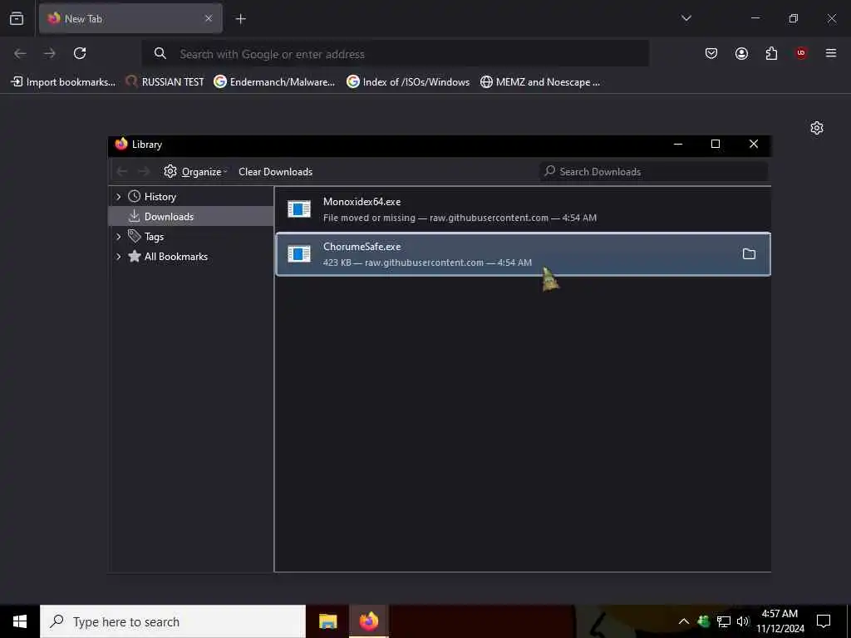Click the Library back arrow
Screen dimensions: 851x638
pyautogui.click(x=122, y=171)
